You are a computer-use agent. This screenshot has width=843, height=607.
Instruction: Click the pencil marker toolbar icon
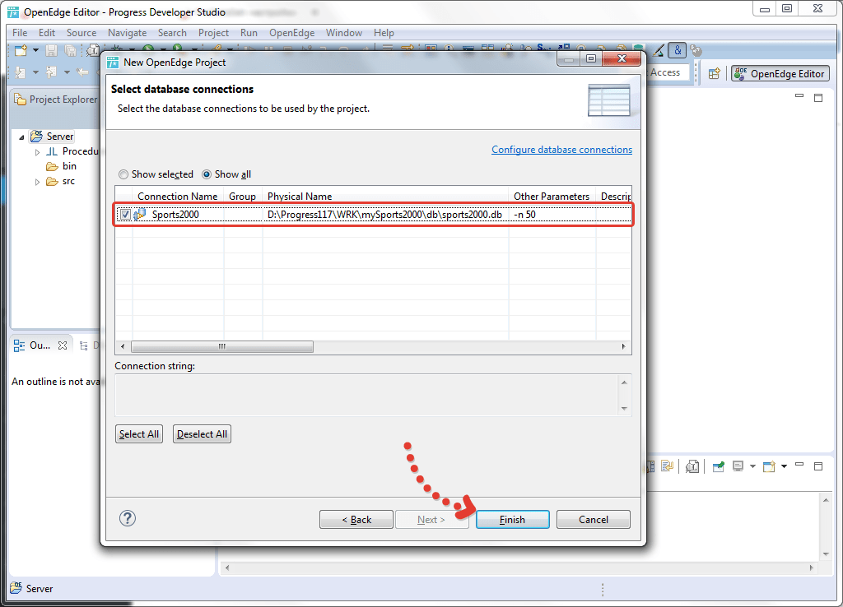click(659, 50)
